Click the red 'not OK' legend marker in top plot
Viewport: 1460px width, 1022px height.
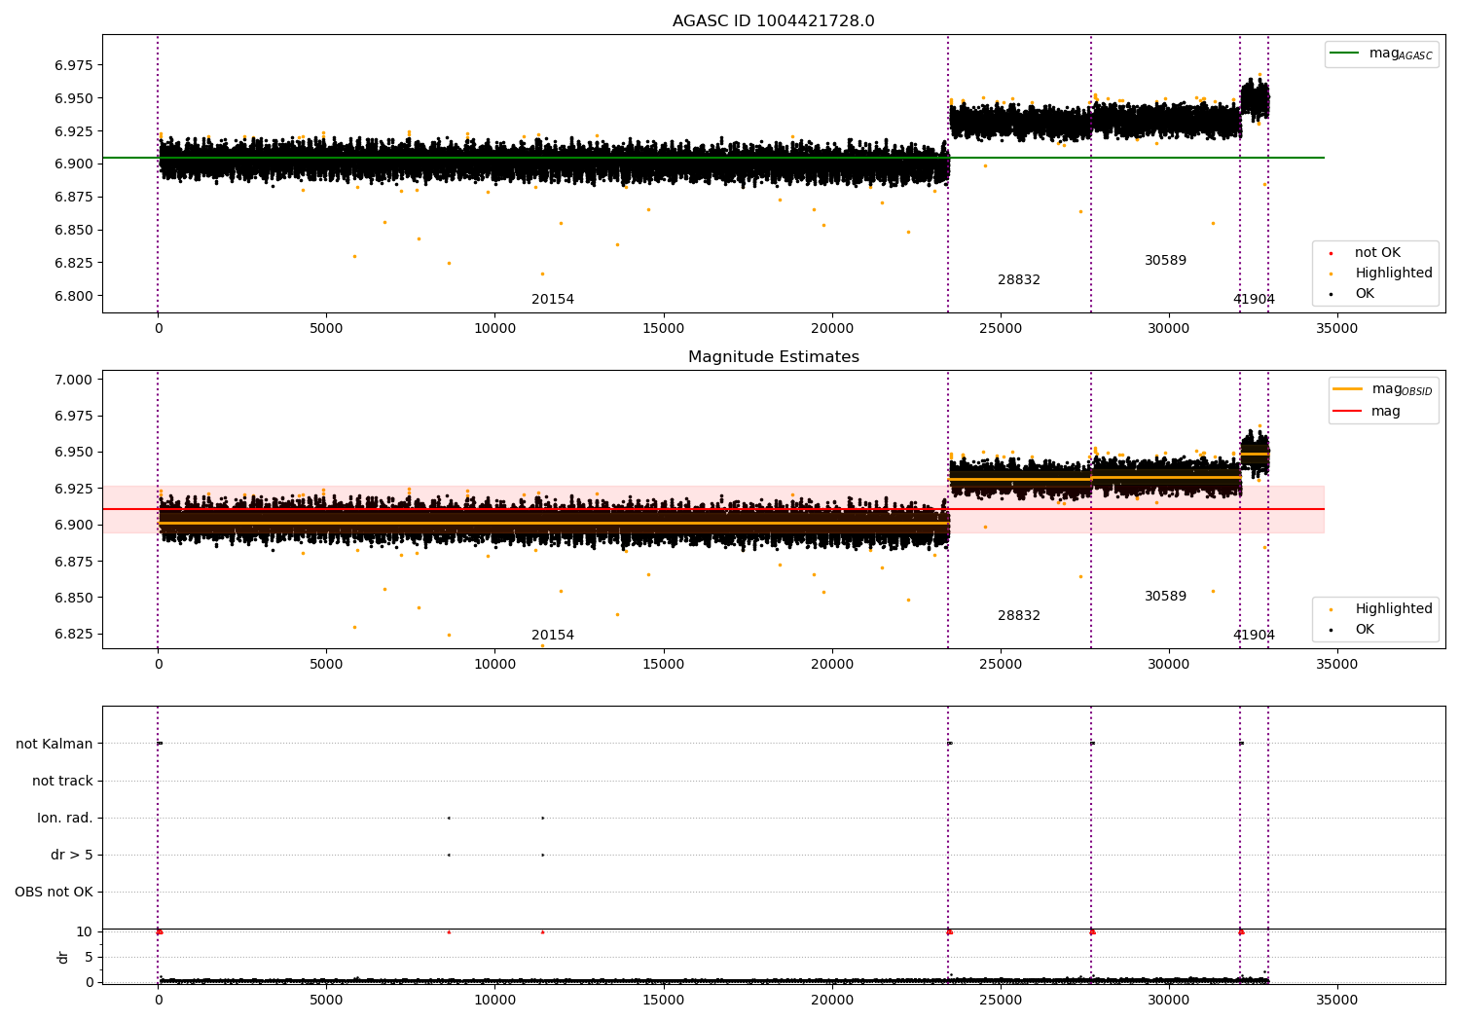point(1331,253)
